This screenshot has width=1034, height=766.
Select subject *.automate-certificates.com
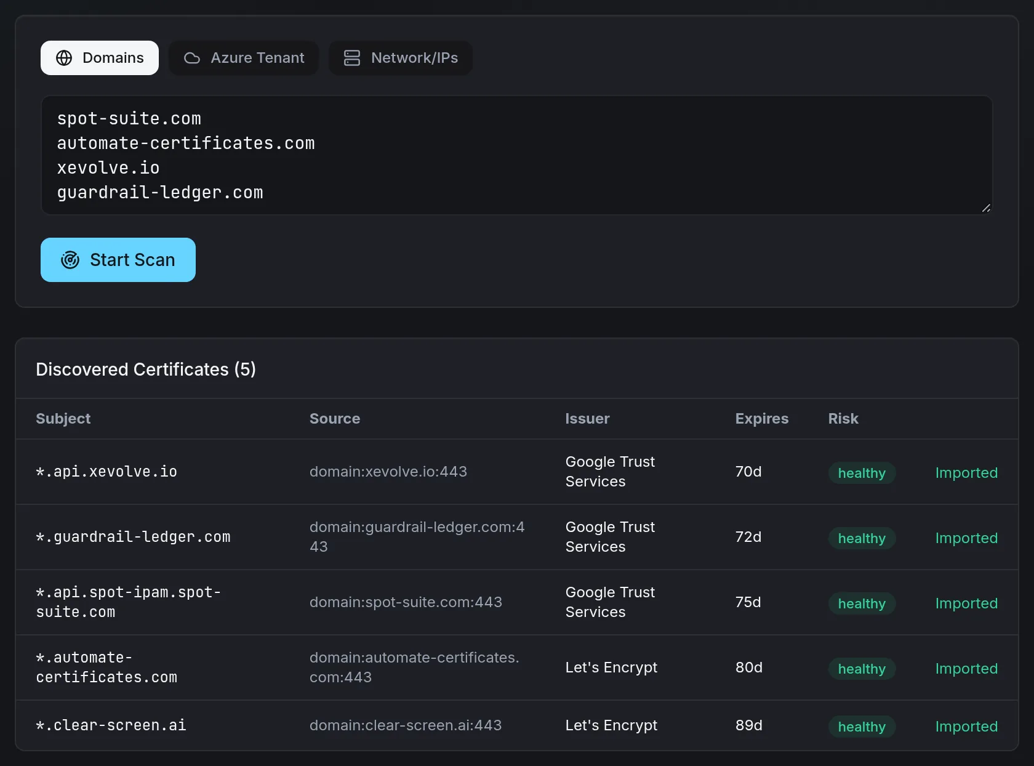coord(106,667)
